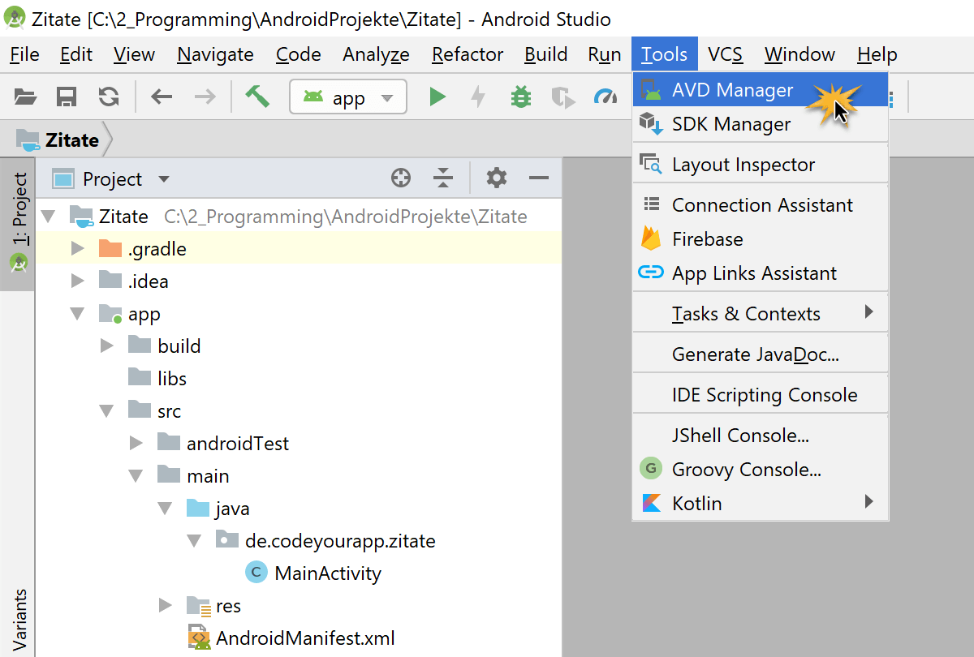Viewport: 974px width, 657px height.
Task: Open Project panel settings gear icon
Action: click(x=497, y=178)
